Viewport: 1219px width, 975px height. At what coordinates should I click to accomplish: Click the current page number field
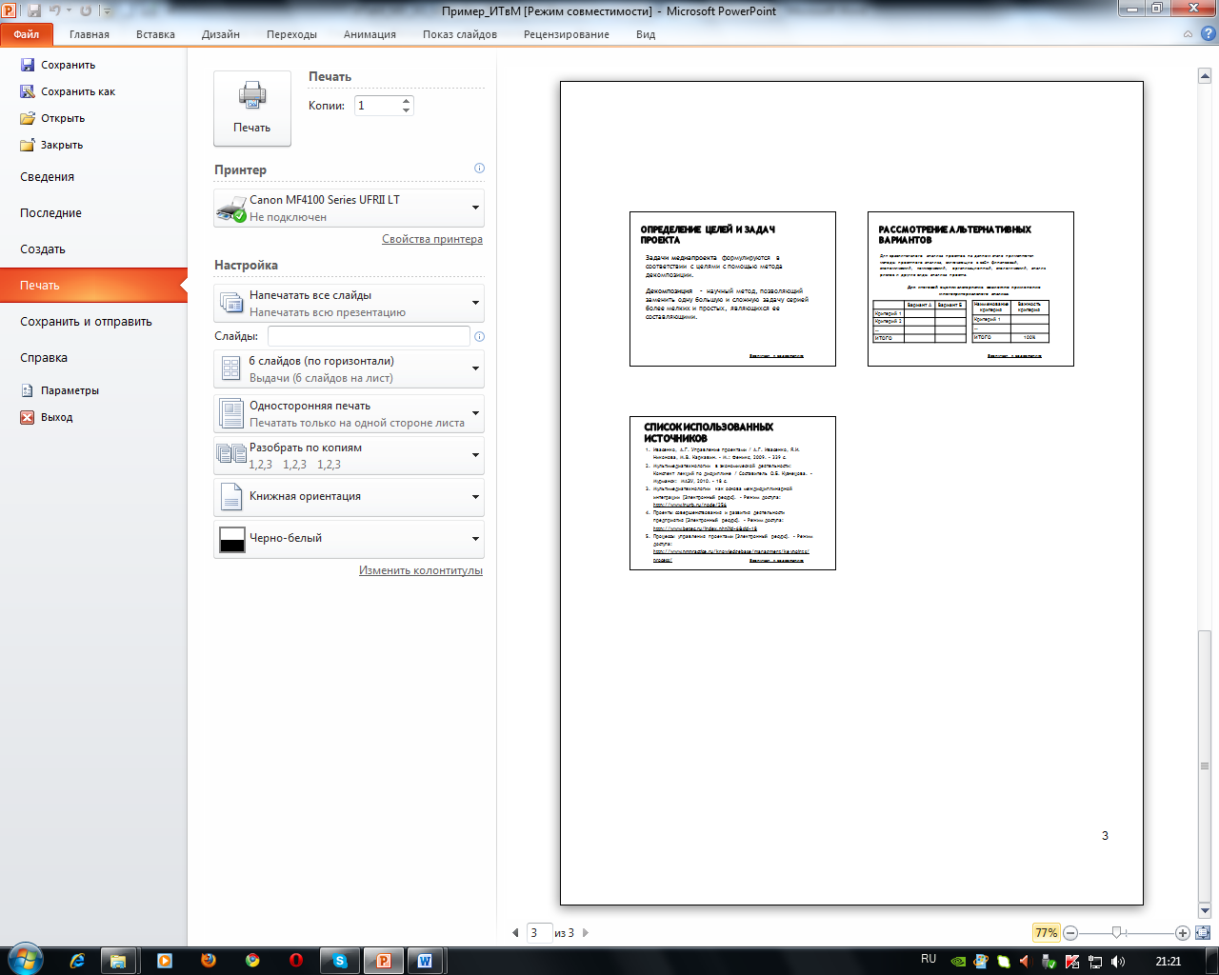click(x=539, y=933)
